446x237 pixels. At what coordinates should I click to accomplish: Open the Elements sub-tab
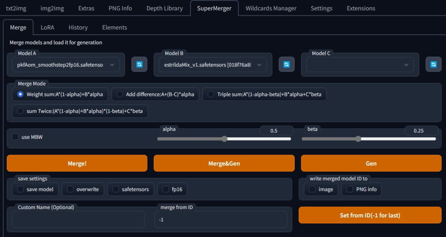coord(114,27)
